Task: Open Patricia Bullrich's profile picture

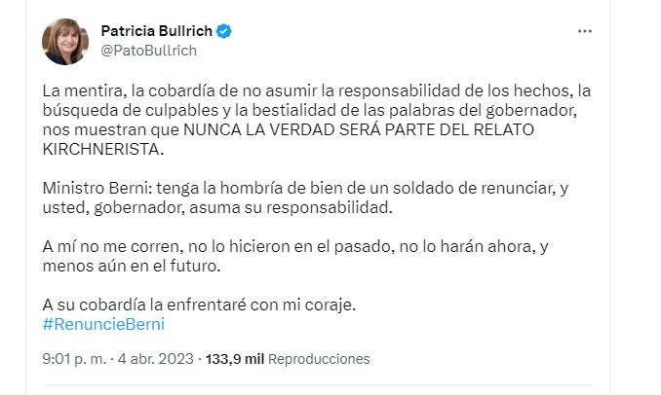Action: (65, 42)
